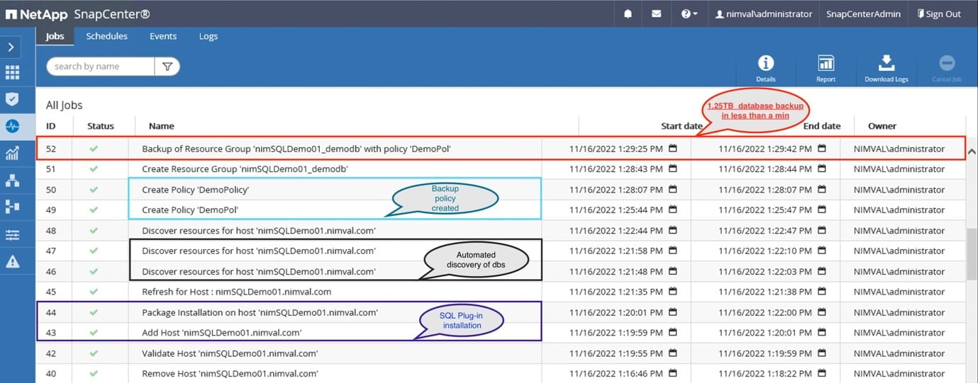This screenshot has width=978, height=383.
Task: Open the Resources shield icon in sidebar
Action: point(12,99)
